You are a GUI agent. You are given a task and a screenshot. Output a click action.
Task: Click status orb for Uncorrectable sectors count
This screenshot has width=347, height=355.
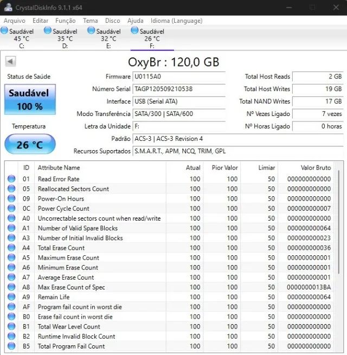point(11,218)
